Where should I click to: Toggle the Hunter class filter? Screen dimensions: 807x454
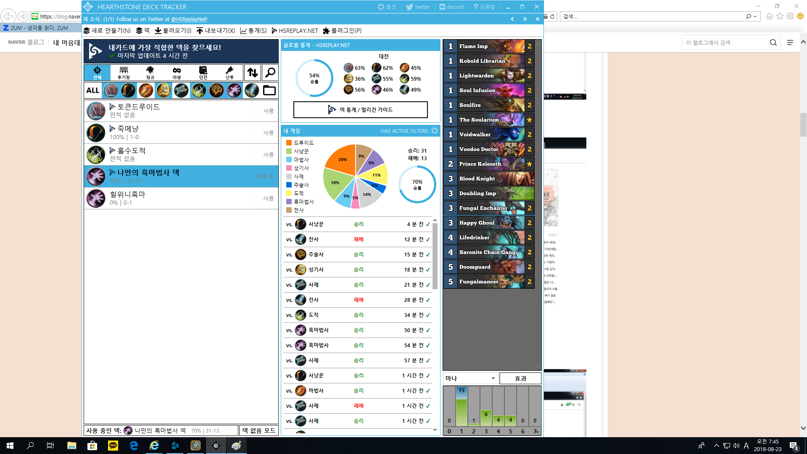(128, 90)
